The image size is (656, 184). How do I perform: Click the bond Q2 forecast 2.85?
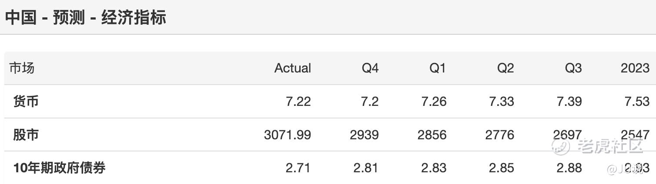tap(502, 168)
